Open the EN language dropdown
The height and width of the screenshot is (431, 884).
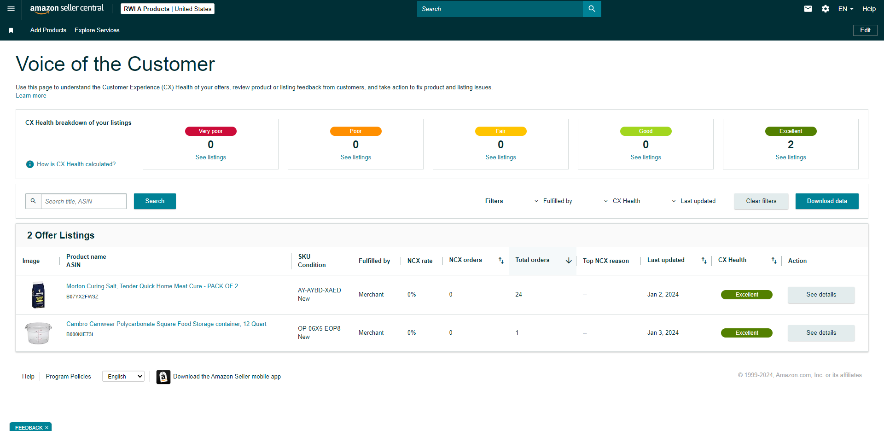[846, 9]
